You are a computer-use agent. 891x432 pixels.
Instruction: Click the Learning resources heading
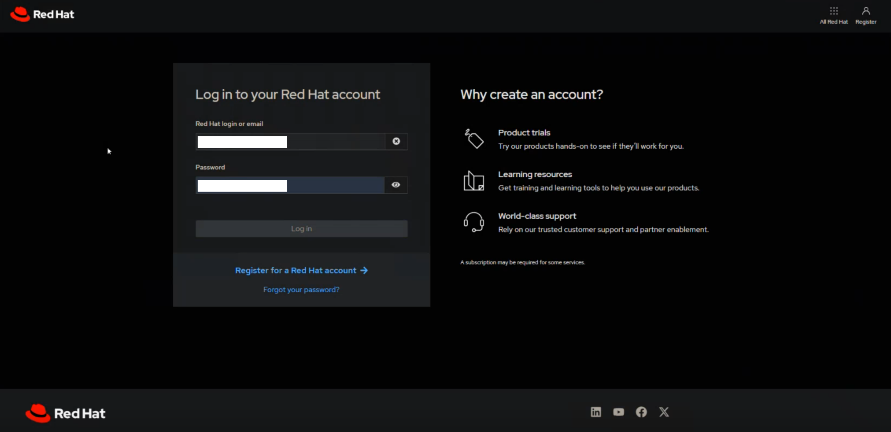pyautogui.click(x=535, y=174)
